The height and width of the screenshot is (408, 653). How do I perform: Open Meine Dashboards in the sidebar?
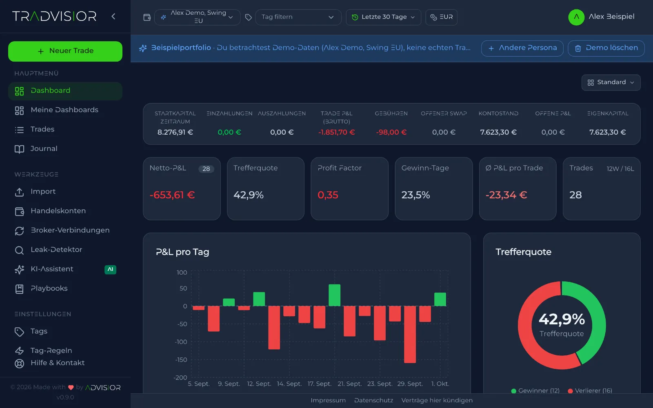tap(65, 110)
